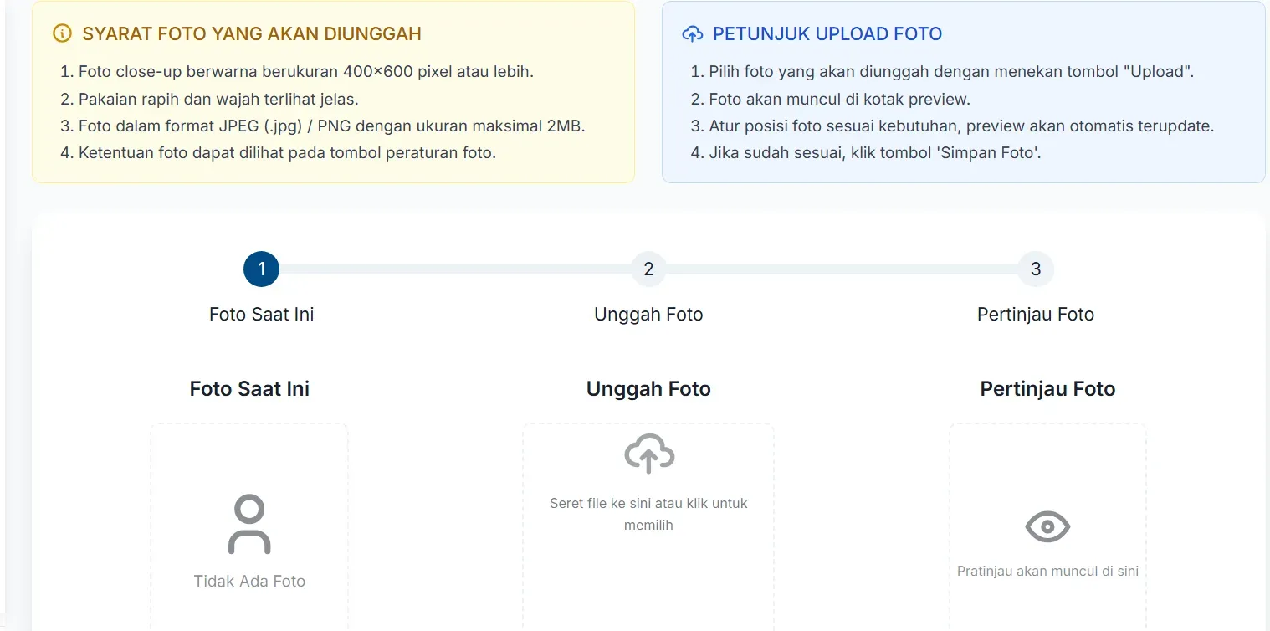Select step 2 circle in the progress bar
Screen dimensions: 1270x631
648,269
